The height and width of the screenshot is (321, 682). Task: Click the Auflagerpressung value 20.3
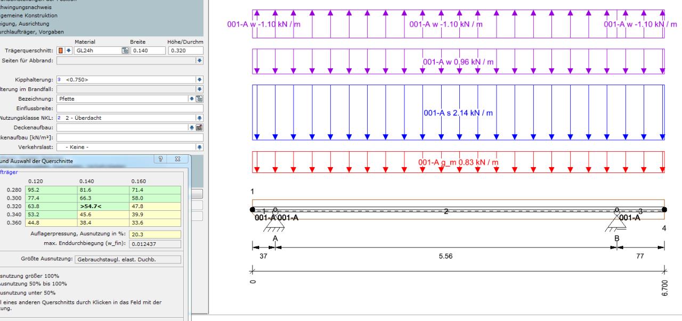click(155, 234)
